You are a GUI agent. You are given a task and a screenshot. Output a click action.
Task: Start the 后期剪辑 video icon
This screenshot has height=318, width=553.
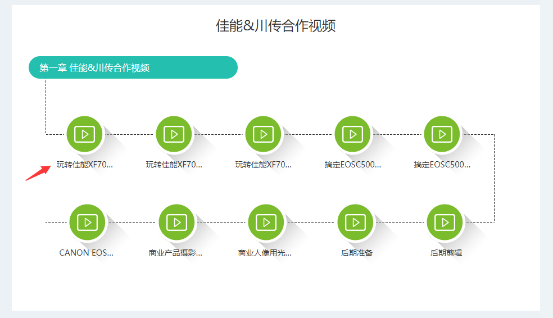pos(445,222)
